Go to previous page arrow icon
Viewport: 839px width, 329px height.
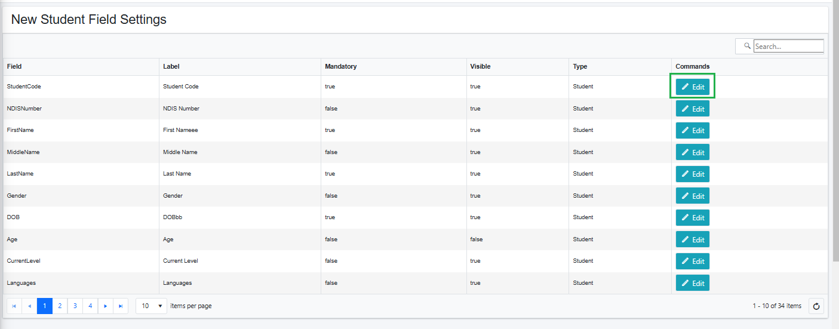point(29,306)
